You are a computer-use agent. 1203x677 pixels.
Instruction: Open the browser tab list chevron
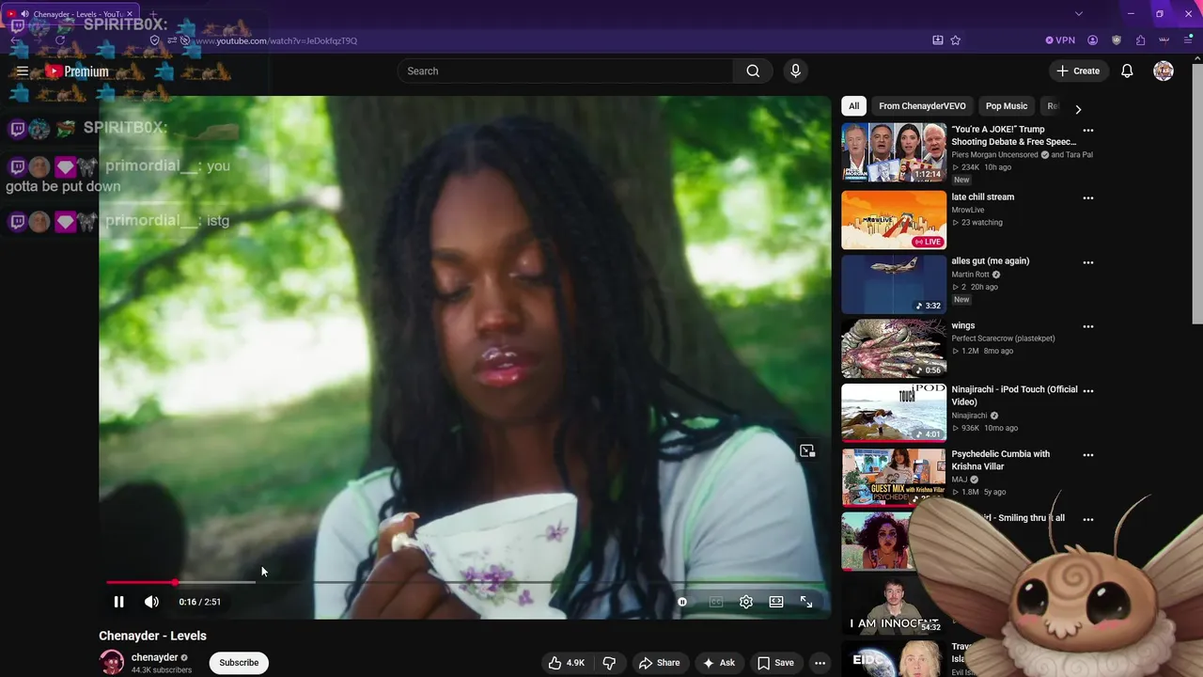pyautogui.click(x=1079, y=13)
